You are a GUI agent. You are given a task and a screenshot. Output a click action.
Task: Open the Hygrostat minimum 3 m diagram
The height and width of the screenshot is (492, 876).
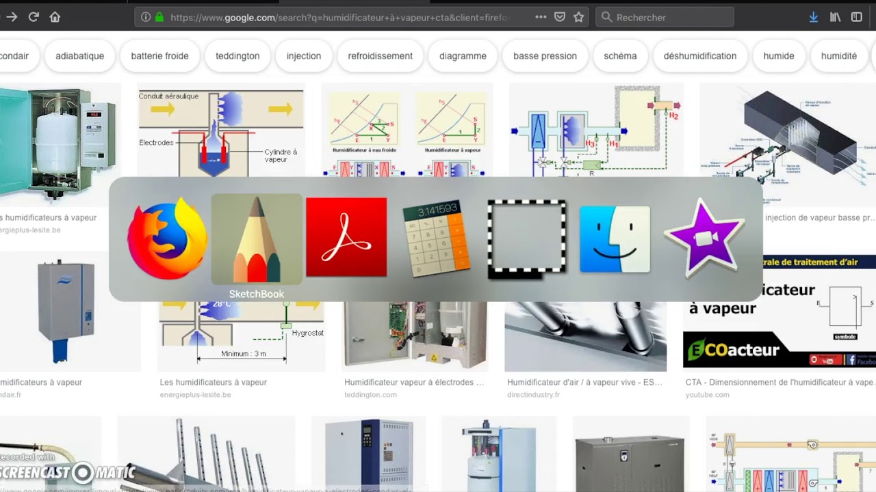241,335
